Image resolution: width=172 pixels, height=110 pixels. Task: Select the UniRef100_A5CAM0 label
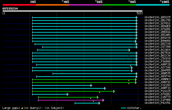coord(157,35)
